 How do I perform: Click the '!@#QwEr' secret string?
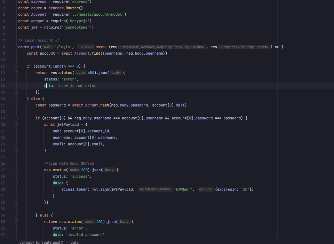[183, 189]
